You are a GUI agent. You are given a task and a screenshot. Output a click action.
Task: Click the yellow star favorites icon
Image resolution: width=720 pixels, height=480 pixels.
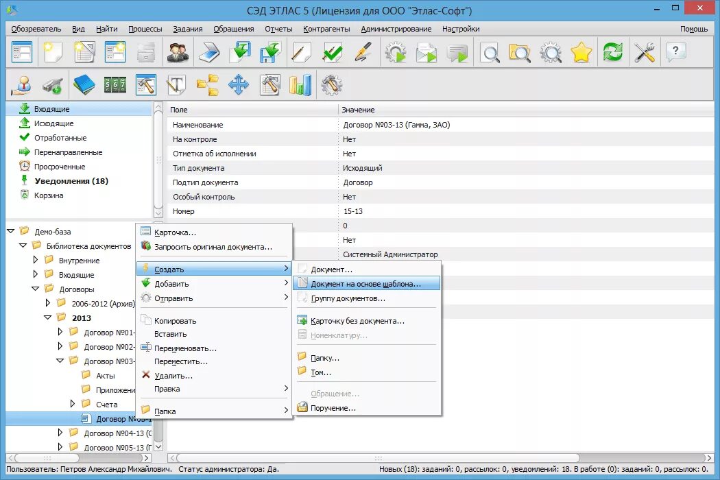(581, 52)
